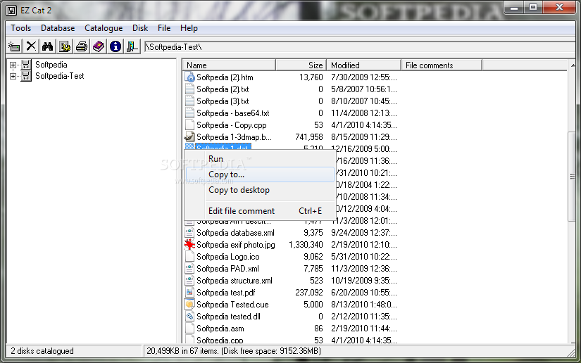Click the 8/13/2010 1:48 modified date
This screenshot has width=581, height=363.
pos(364,304)
